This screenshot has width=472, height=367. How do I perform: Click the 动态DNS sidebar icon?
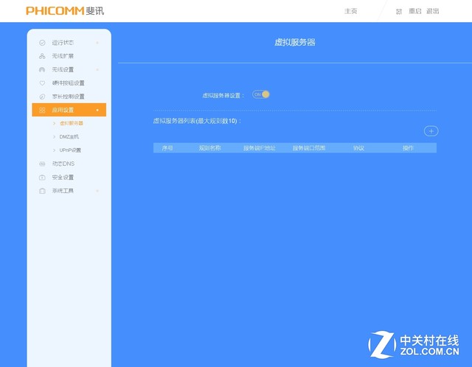coord(42,164)
